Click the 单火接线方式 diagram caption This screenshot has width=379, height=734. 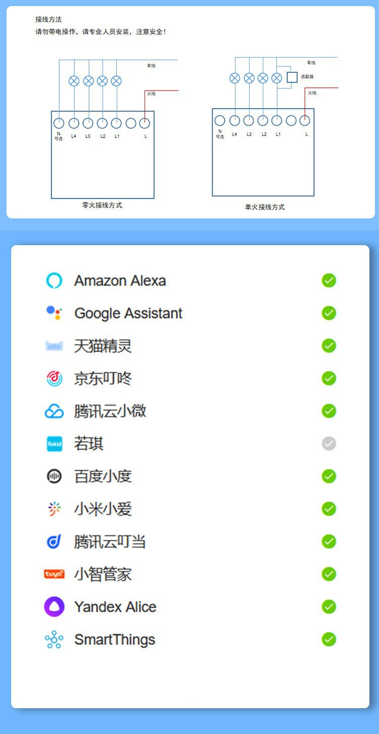(265, 207)
